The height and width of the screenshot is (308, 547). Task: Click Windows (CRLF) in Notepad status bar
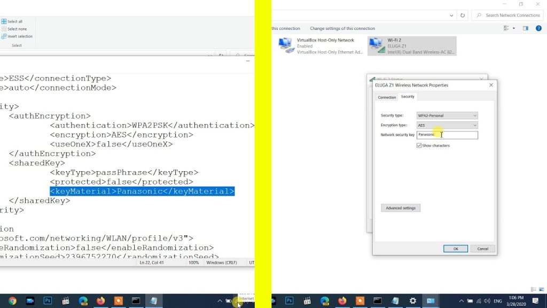[222, 263]
